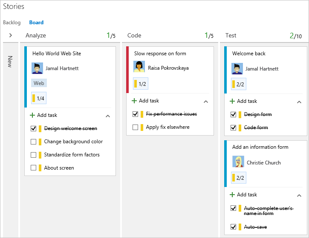Switch to the Backlog view
Screen dimensions: 309x238
12,23
